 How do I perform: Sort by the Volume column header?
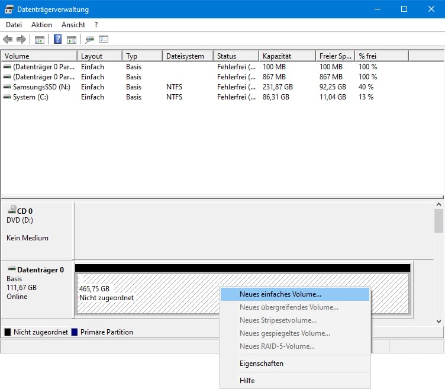click(39, 56)
